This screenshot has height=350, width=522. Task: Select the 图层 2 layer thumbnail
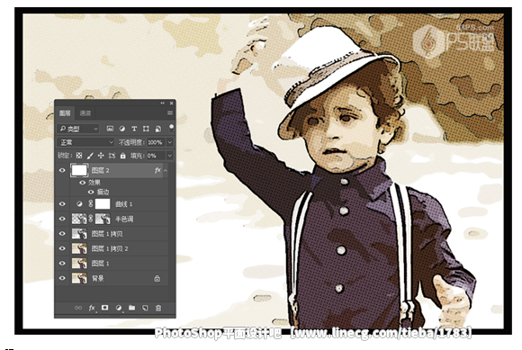click(x=79, y=170)
